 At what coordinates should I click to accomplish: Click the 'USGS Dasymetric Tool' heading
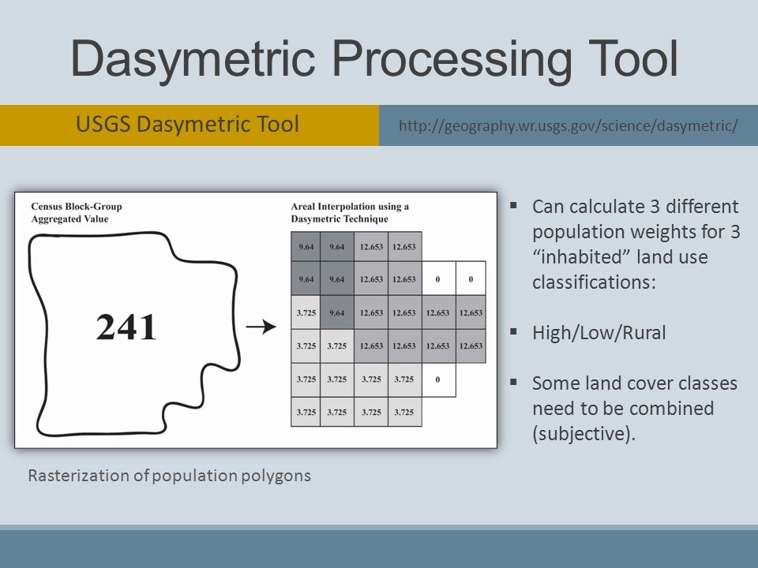pos(188,124)
